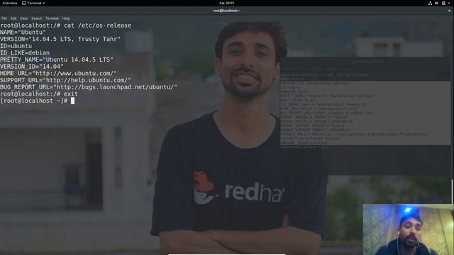This screenshot has height=255, width=454.
Task: Click the HOME_URL ubuntu.com line
Action: point(58,74)
